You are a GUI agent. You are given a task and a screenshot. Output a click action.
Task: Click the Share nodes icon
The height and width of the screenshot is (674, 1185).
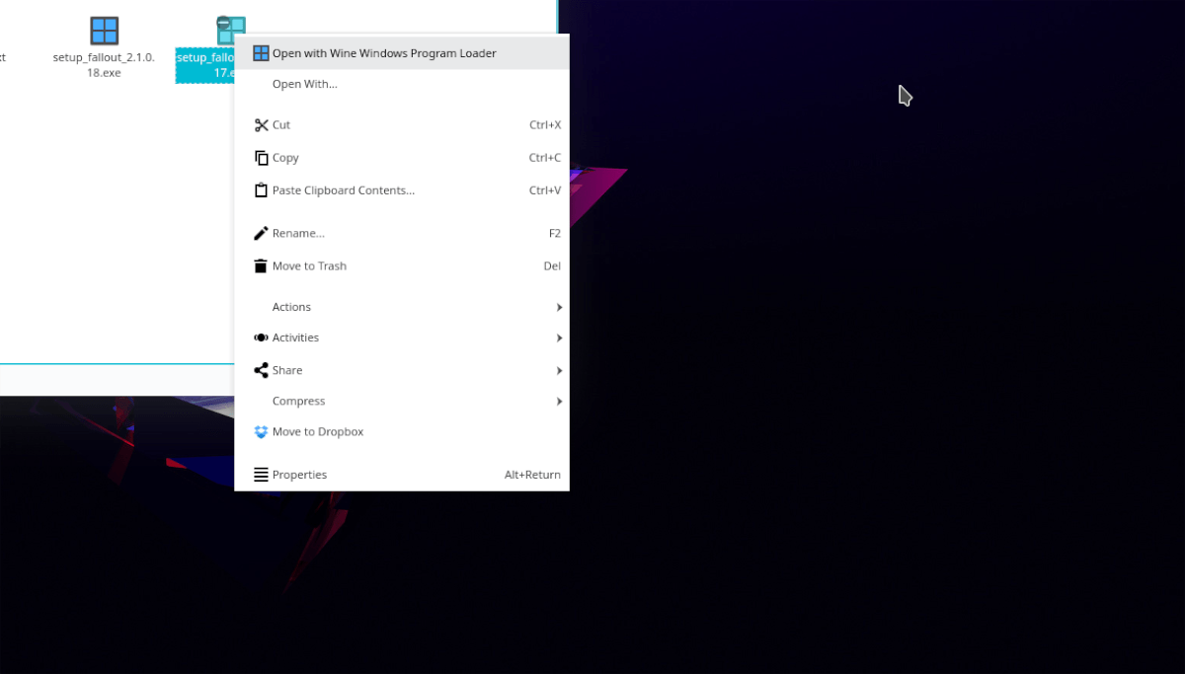pyautogui.click(x=261, y=370)
